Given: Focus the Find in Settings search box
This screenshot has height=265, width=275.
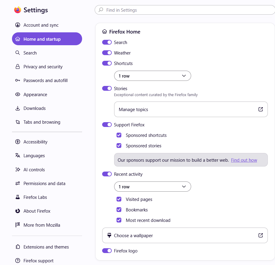Looking at the screenshot, I should click(x=185, y=10).
